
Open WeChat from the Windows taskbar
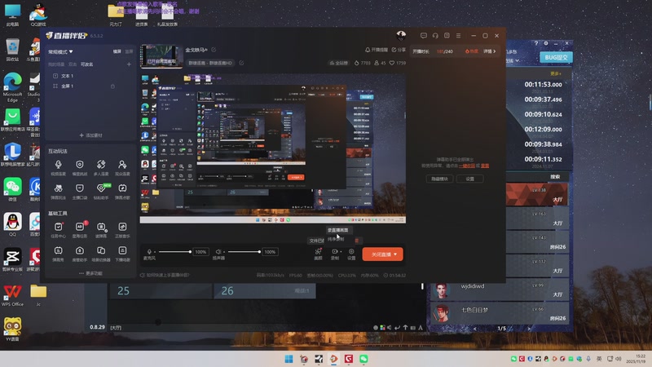pyautogui.click(x=363, y=359)
